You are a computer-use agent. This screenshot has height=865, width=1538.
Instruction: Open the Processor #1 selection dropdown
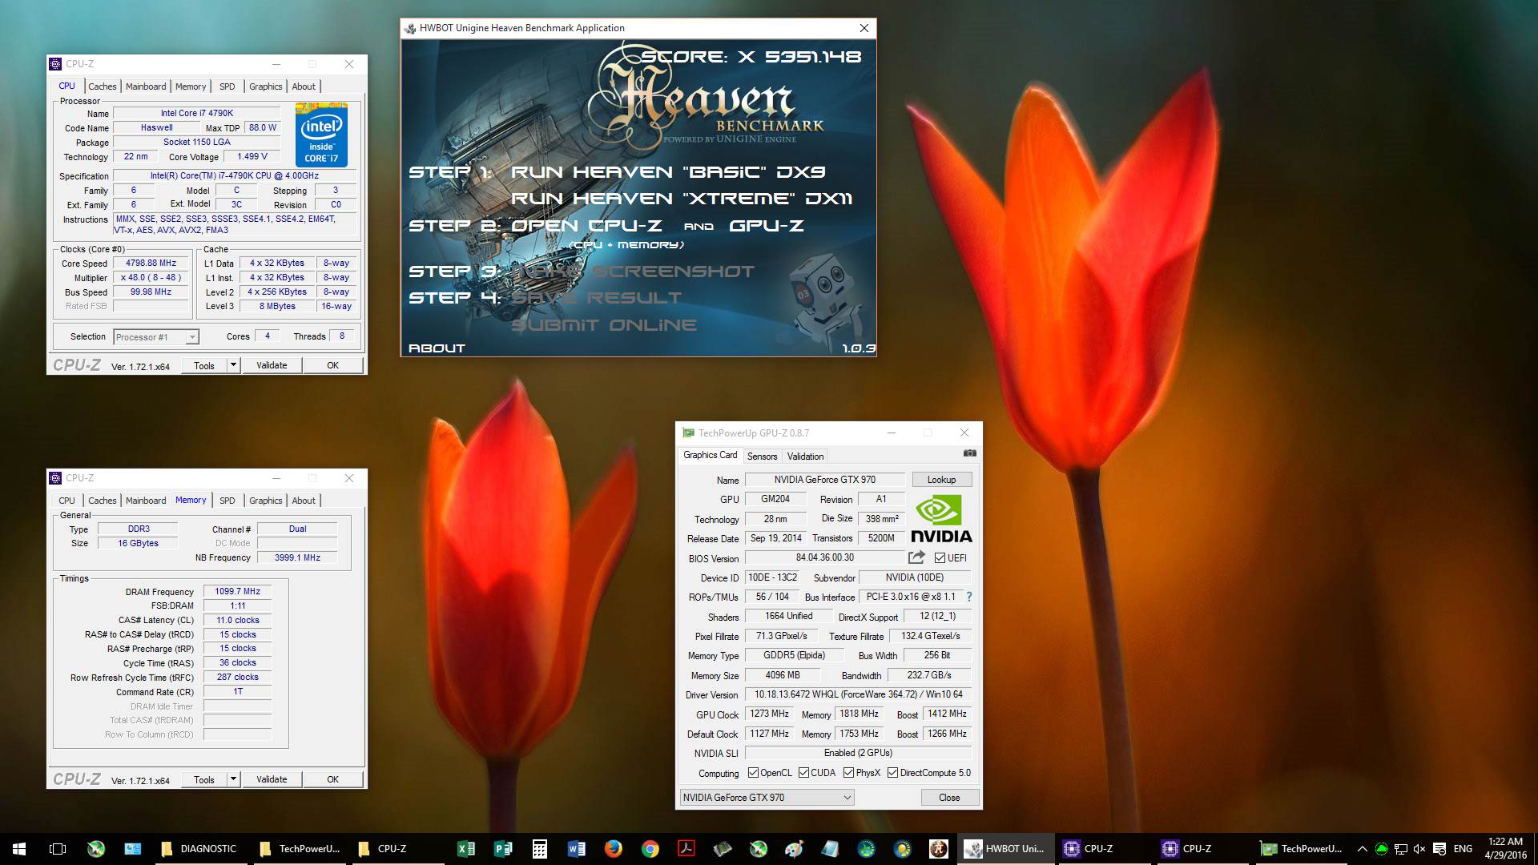[155, 337]
